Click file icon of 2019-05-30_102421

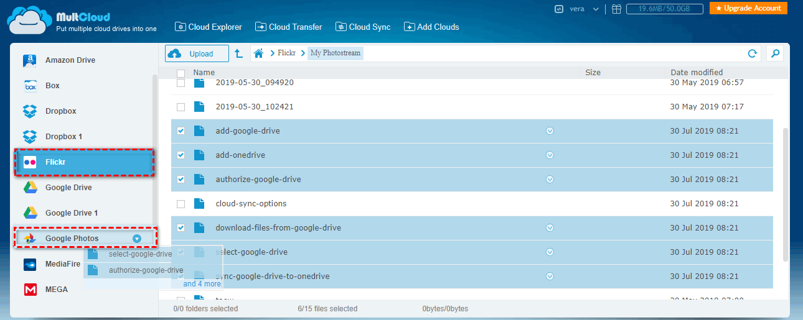(x=199, y=107)
